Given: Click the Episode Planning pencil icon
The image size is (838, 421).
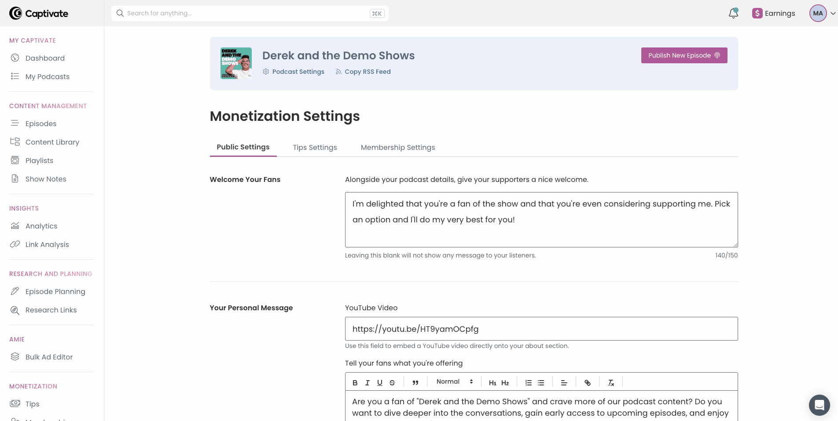Looking at the screenshot, I should tap(15, 291).
